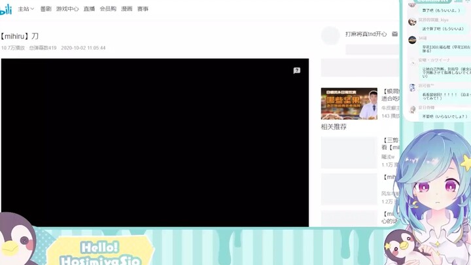Select 会员购 in the top nav
The image size is (471, 265).
coord(108,9)
